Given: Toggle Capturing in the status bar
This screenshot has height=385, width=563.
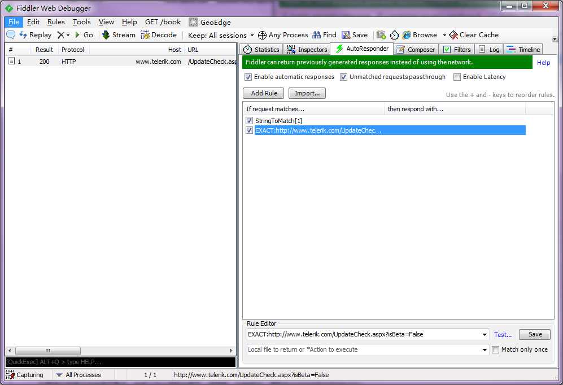Looking at the screenshot, I should tap(24, 375).
